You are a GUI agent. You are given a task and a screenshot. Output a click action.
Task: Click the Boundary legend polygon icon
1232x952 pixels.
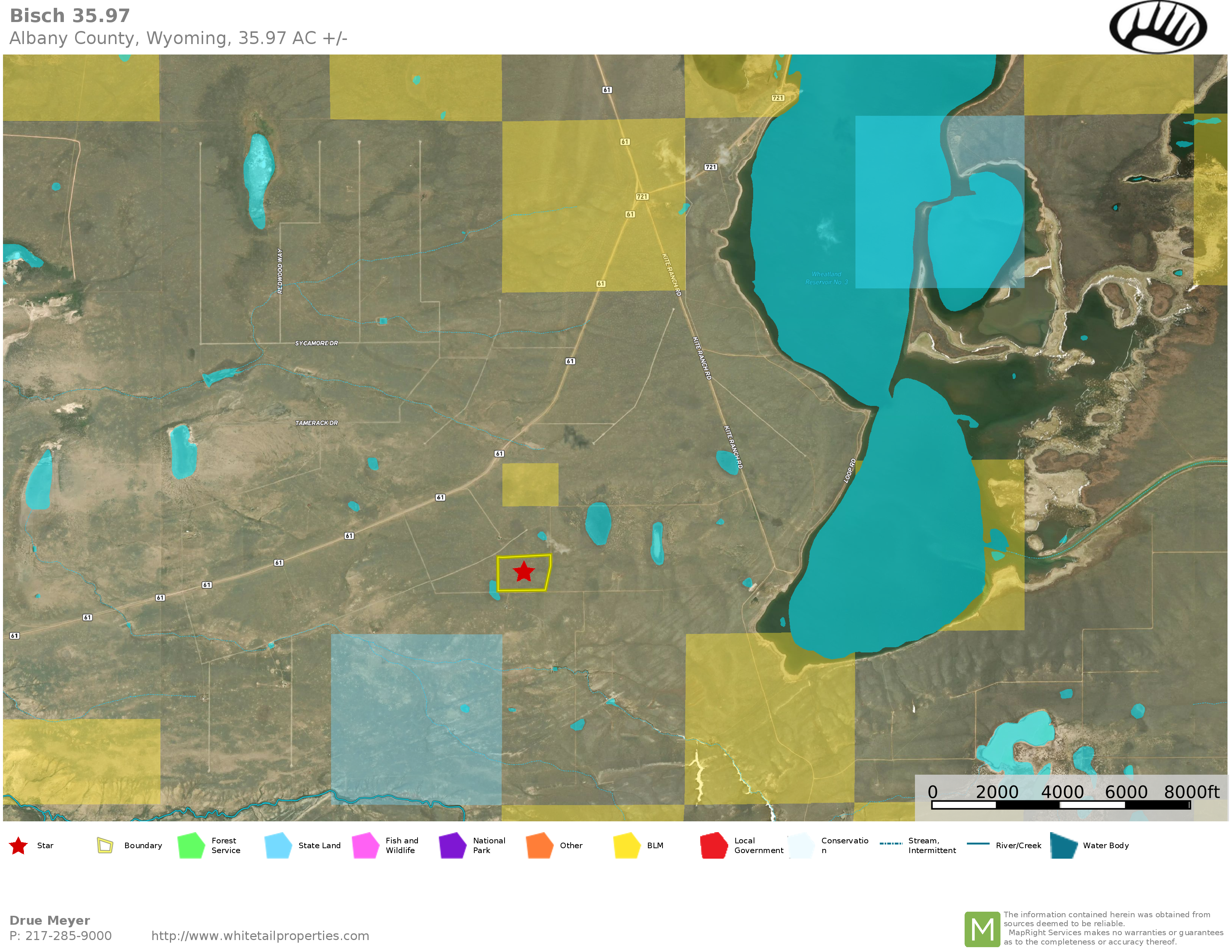pyautogui.click(x=105, y=845)
